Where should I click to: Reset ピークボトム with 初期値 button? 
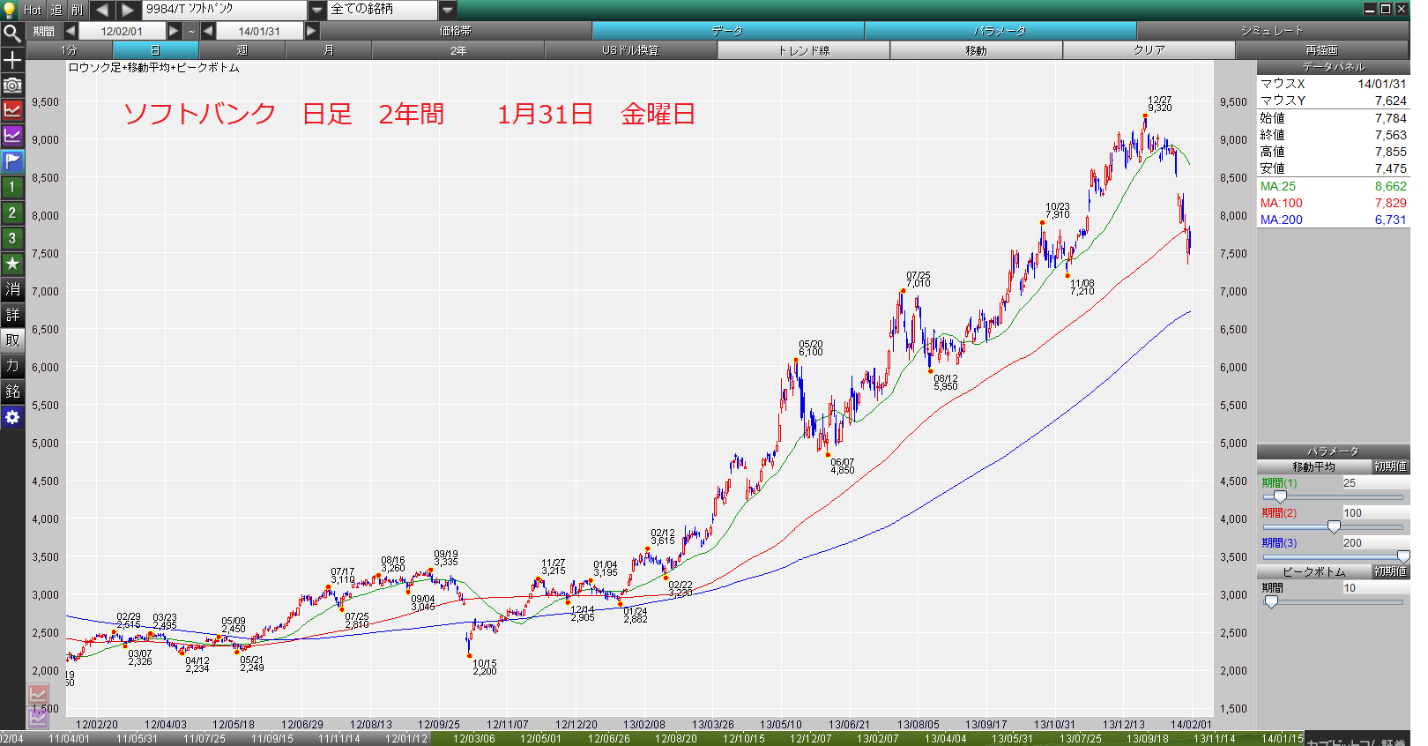coord(1390,571)
